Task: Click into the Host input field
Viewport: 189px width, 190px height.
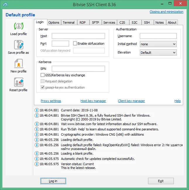Action: coord(78,36)
